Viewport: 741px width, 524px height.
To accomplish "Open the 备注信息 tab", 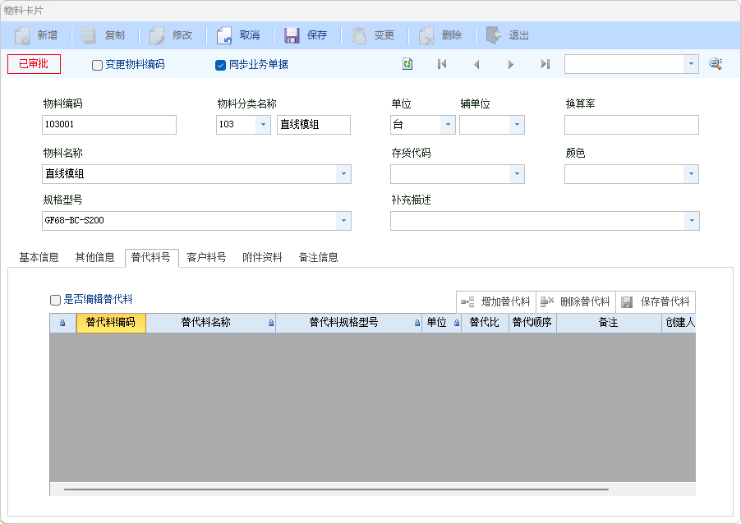I will point(319,258).
